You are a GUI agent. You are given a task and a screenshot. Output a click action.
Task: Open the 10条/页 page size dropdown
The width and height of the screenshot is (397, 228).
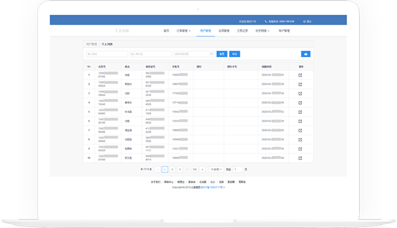point(216,169)
